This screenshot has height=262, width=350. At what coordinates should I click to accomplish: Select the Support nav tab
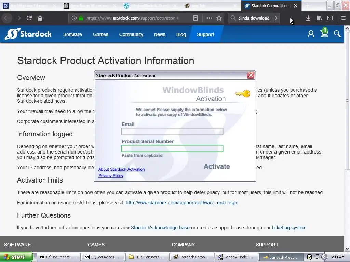tap(205, 34)
